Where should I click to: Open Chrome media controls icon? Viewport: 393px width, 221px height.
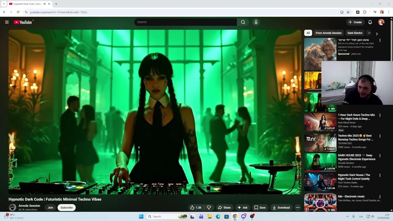point(375,12)
